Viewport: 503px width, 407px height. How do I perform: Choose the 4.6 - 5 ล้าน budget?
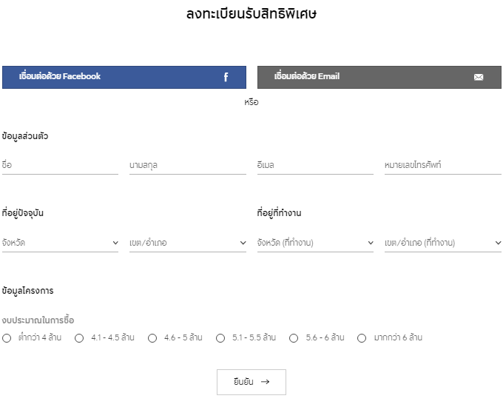tap(152, 338)
